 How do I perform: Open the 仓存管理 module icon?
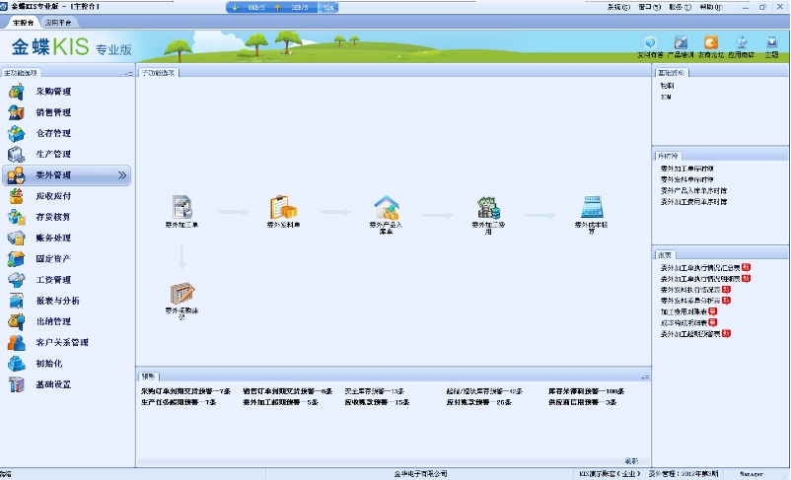[x=16, y=134]
